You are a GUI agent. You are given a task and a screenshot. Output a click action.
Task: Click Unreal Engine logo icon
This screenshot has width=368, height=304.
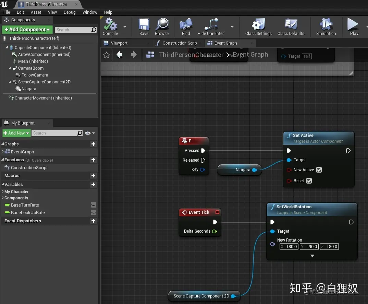coord(4,4)
